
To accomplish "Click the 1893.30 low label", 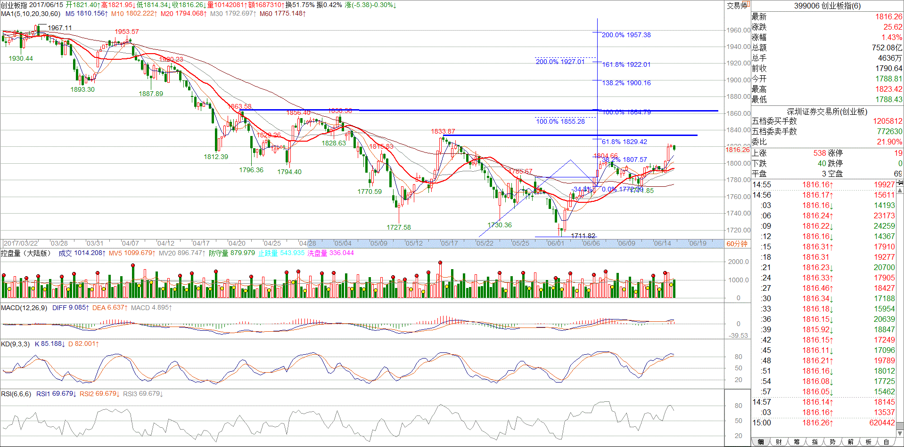I will coord(82,89).
